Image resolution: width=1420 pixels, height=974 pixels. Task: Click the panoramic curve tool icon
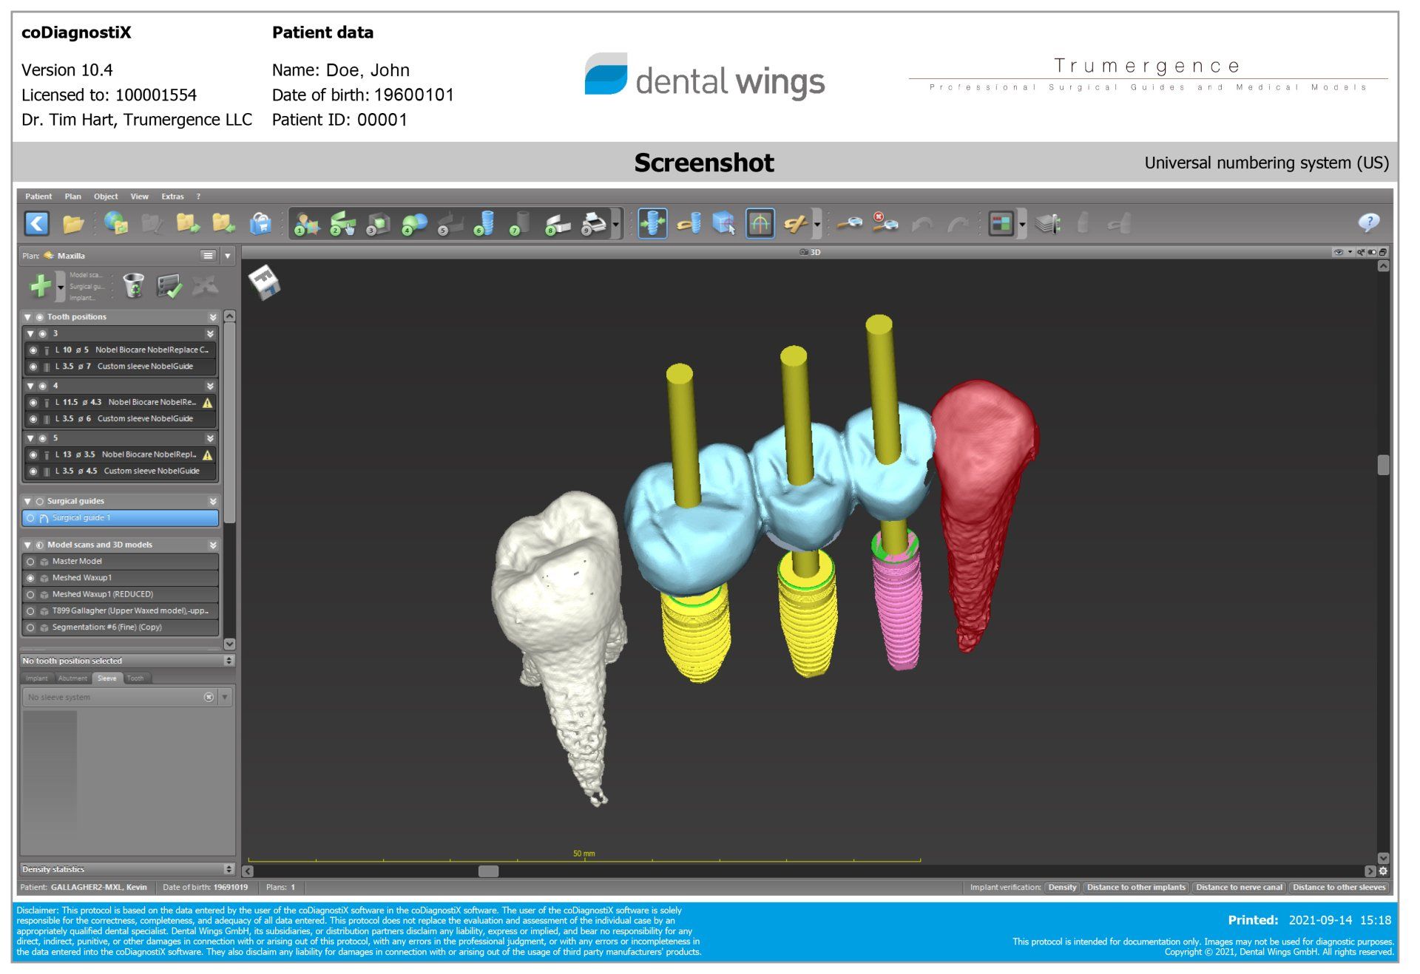760,223
